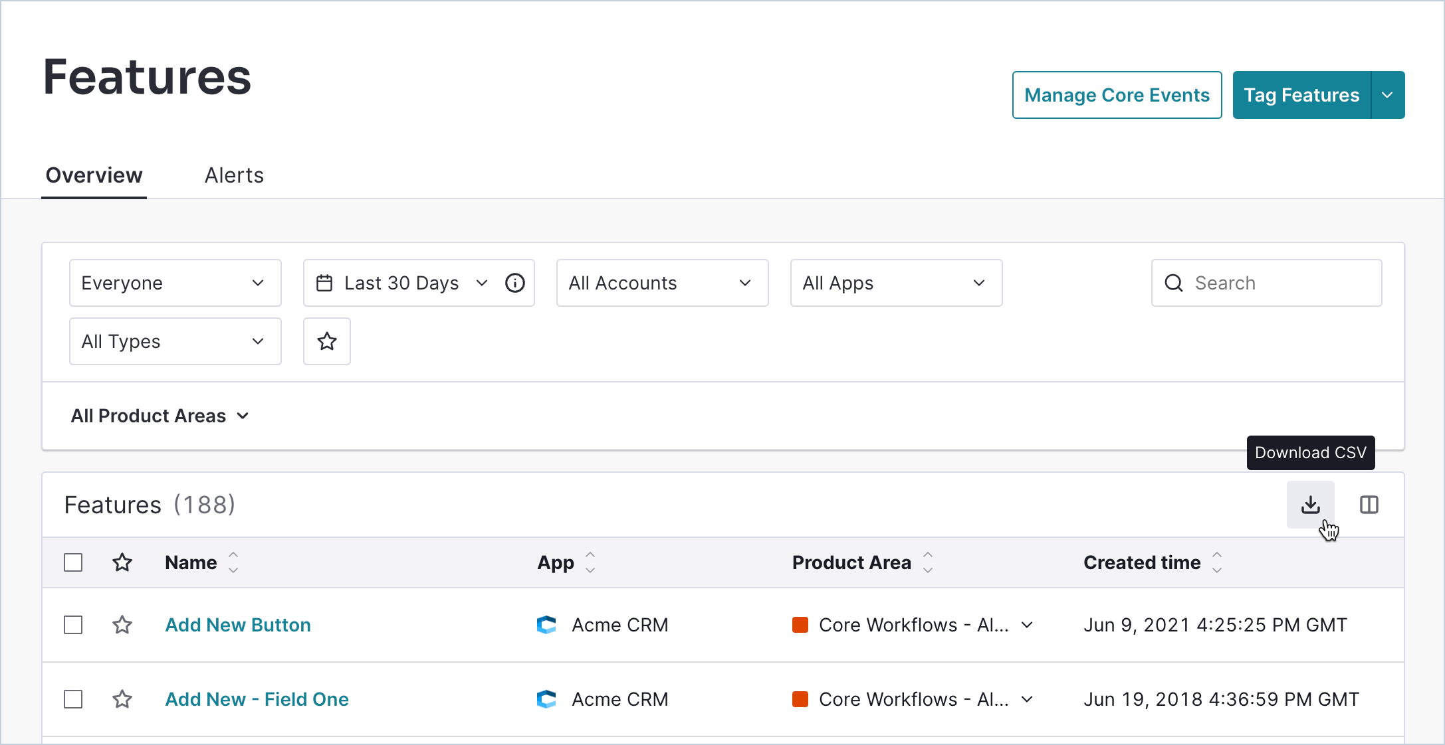This screenshot has width=1445, height=745.
Task: Click the info icon next to Last 30 Days
Action: point(514,283)
